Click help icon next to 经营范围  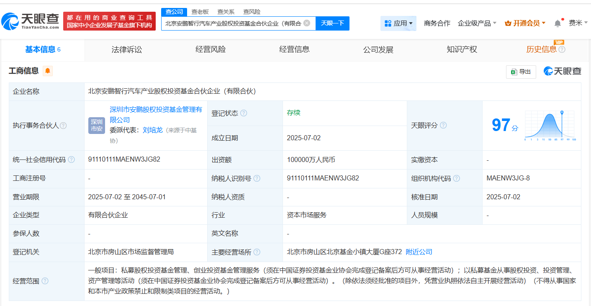45,281
